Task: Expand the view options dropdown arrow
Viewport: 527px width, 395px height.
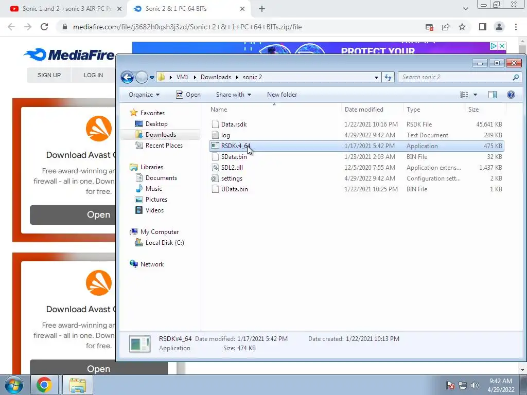Action: click(475, 95)
